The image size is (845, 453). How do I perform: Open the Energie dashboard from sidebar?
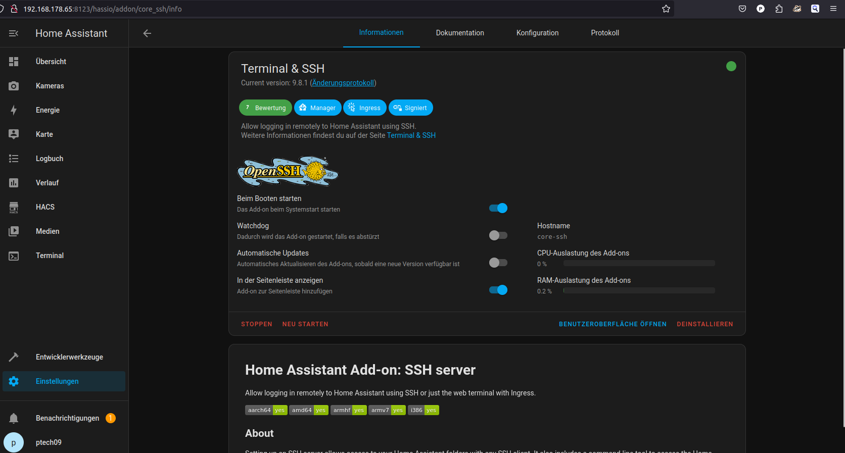tap(48, 110)
